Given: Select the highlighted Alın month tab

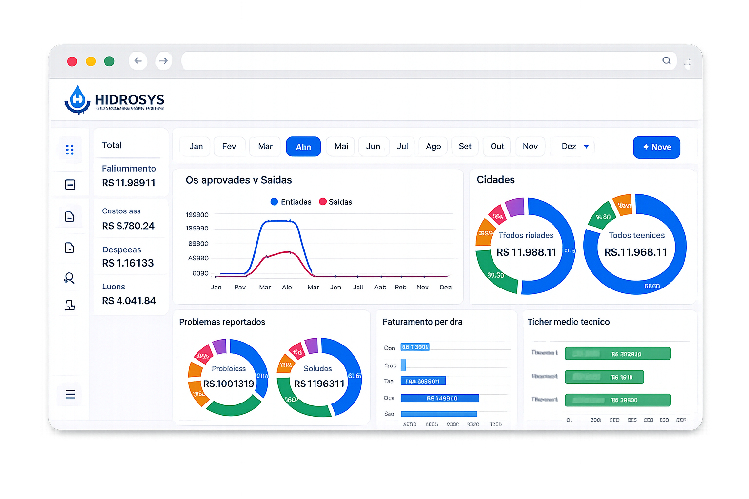Looking at the screenshot, I should click(x=303, y=147).
